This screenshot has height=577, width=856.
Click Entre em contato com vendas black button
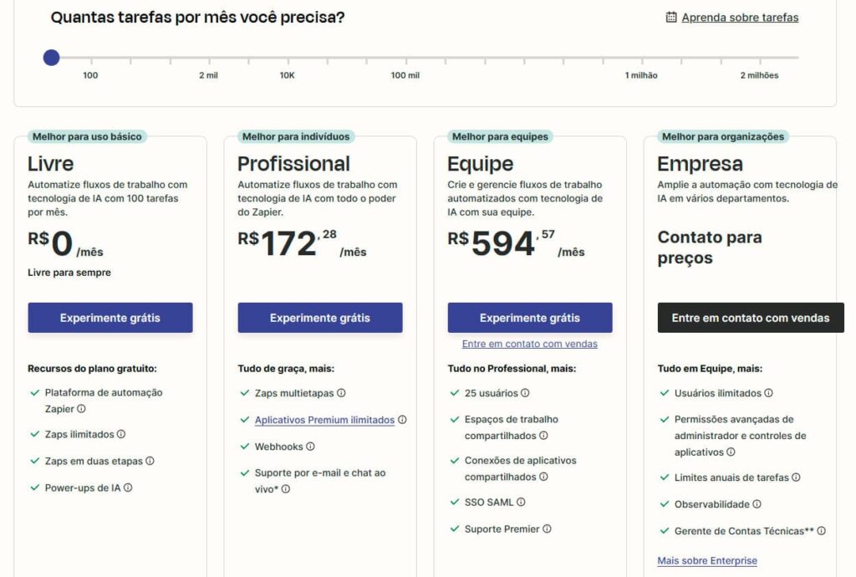[x=751, y=318]
